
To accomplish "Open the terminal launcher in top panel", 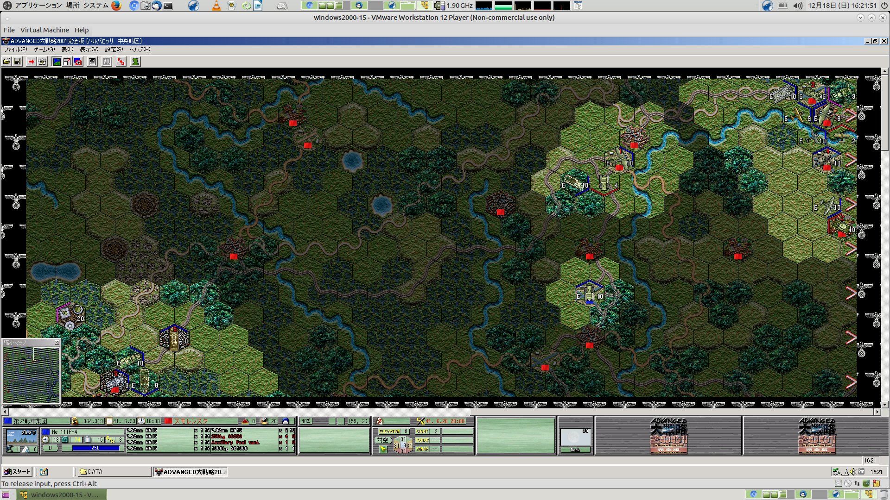I will click(x=168, y=6).
